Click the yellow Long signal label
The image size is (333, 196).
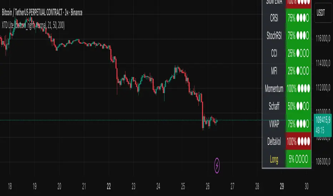[x=274, y=158]
